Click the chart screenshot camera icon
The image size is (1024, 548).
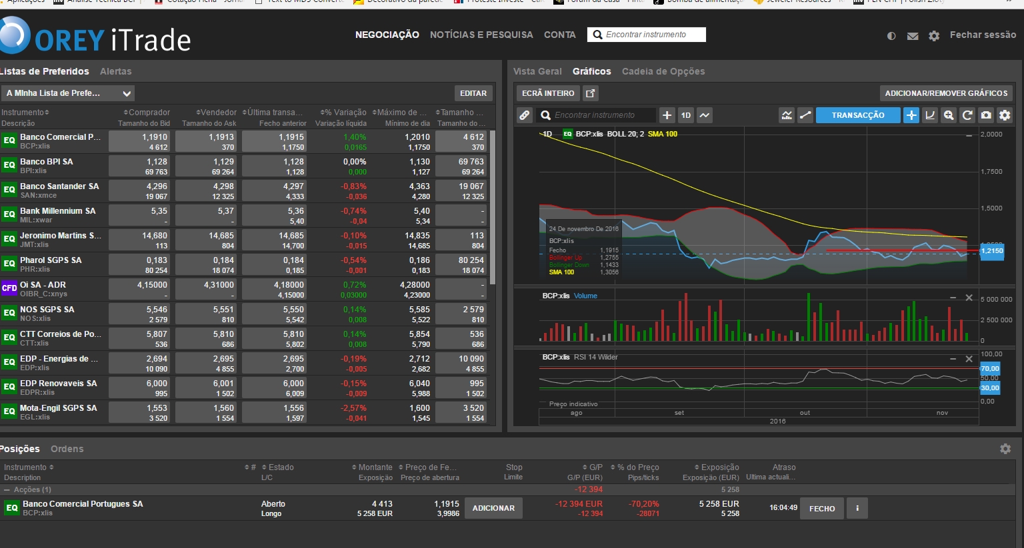click(x=986, y=115)
